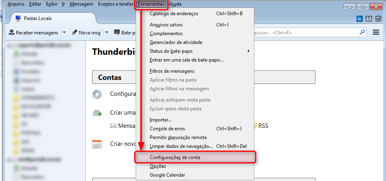The width and height of the screenshot is (386, 181).
Task: Choose Entrar em uma sala de bate-papo
Action: click(195, 60)
